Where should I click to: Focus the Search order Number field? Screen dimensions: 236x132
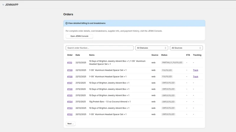[99, 48]
